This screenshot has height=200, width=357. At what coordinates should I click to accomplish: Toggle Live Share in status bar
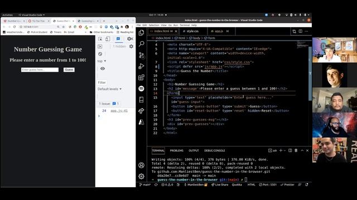click(x=220, y=184)
